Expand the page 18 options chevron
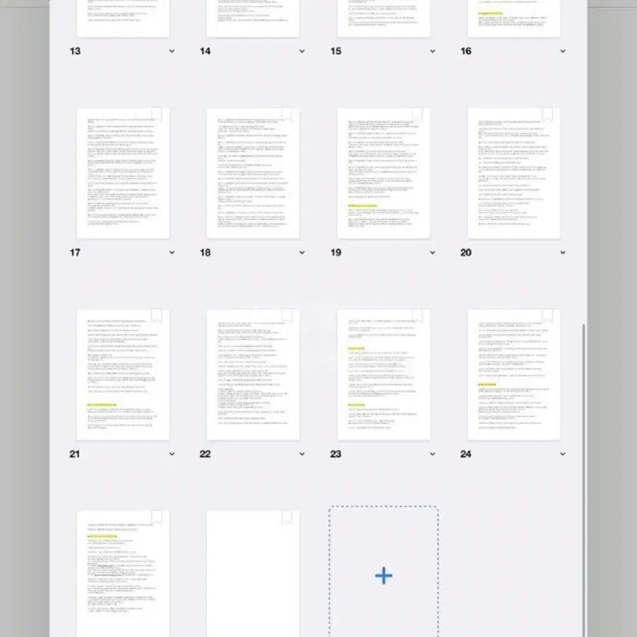 click(x=302, y=253)
